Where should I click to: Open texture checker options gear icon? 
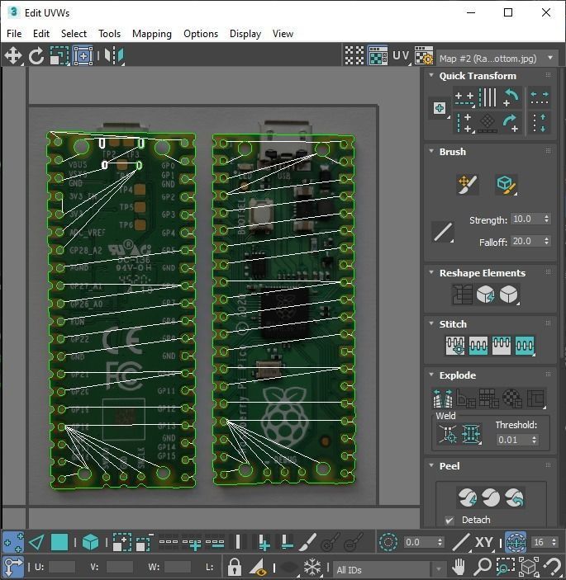pos(424,56)
